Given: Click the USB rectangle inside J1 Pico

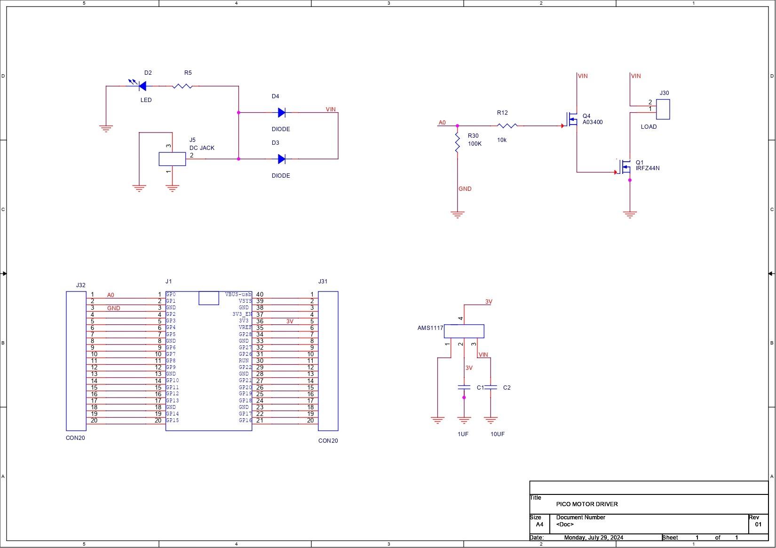Looking at the screenshot, I should click(209, 298).
